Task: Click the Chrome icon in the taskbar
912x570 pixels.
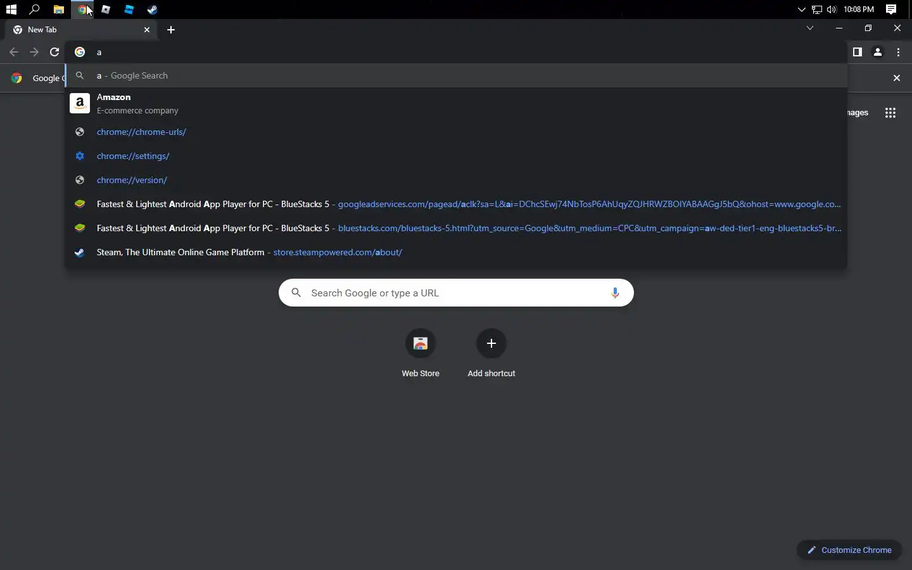Action: pyautogui.click(x=82, y=9)
